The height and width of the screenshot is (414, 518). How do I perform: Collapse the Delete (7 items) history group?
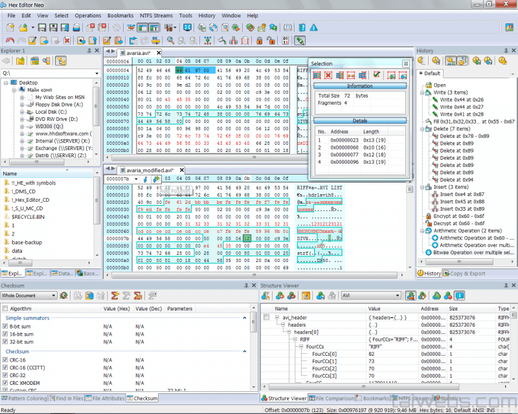(x=421, y=129)
